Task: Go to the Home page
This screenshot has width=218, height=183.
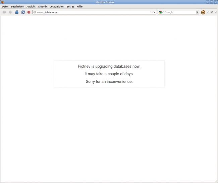Action: (x=17, y=12)
